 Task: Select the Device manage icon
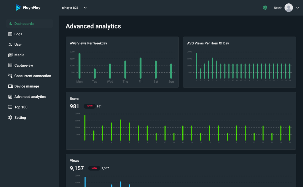(x=10, y=86)
